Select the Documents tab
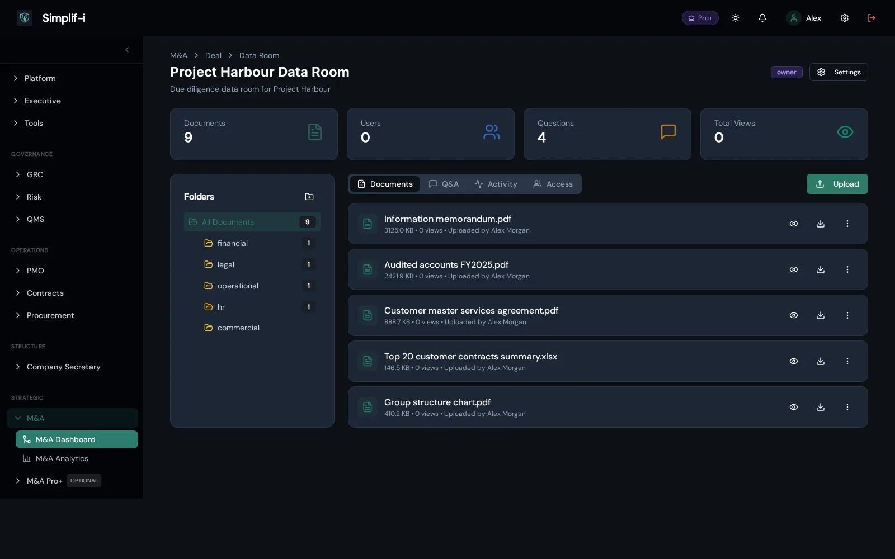Image resolution: width=895 pixels, height=559 pixels. 385,184
